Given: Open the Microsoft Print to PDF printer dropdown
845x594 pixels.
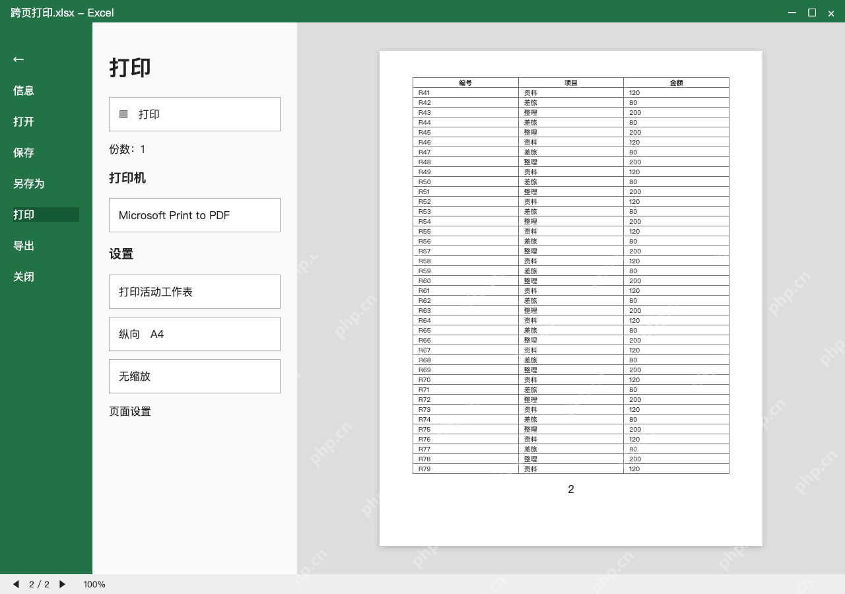Looking at the screenshot, I should tap(195, 215).
